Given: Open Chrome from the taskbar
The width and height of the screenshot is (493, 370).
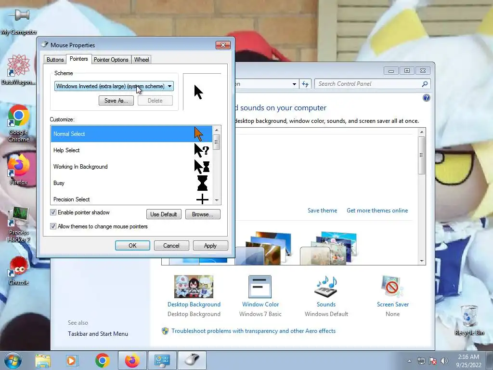Looking at the screenshot, I should pyautogui.click(x=102, y=360).
